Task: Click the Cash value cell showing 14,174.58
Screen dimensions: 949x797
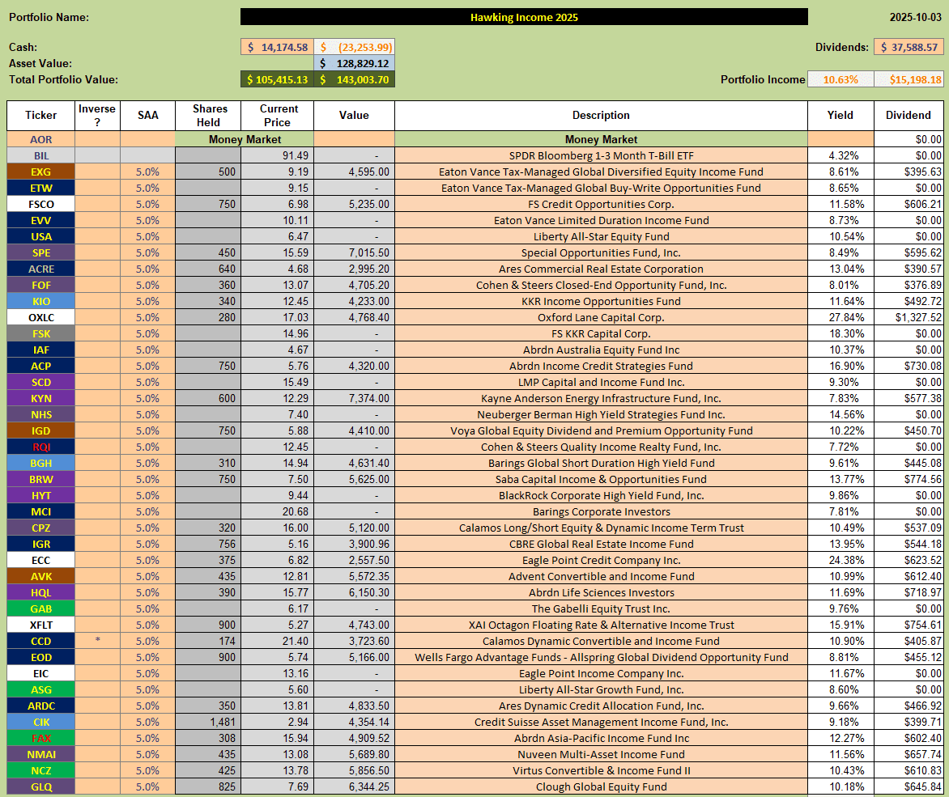Action: 277,48
